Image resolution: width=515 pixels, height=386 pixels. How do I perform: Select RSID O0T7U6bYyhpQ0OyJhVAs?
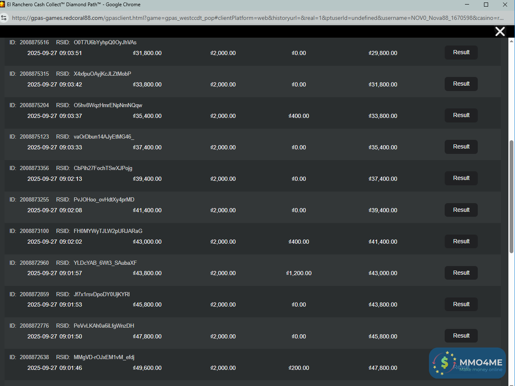[x=105, y=43]
